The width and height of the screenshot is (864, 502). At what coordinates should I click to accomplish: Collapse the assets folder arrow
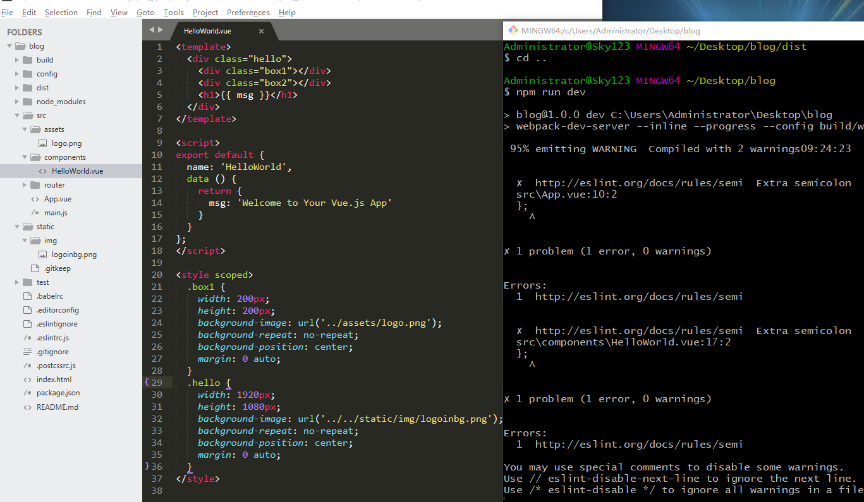tap(25, 129)
